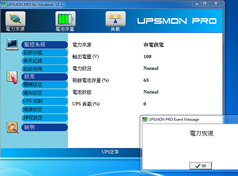Click the 電力來源 power source icon
Viewport: 238px width, 176px height.
[x=15, y=19]
